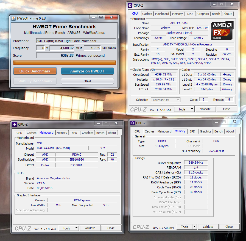The width and height of the screenshot is (246, 241).
Task: Click Processor name field in HWBOT Prime
Action: click(x=76, y=41)
